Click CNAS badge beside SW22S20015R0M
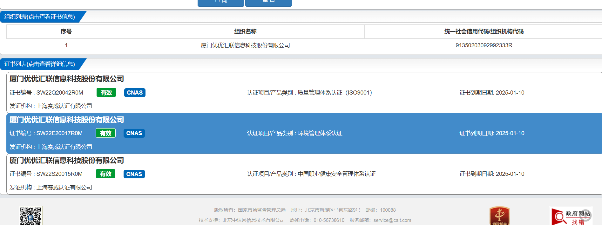This screenshot has height=225, width=602. 134,174
